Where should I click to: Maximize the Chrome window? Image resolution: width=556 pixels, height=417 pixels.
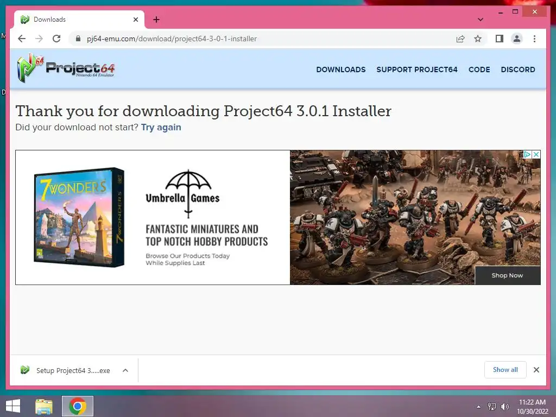coord(515,12)
